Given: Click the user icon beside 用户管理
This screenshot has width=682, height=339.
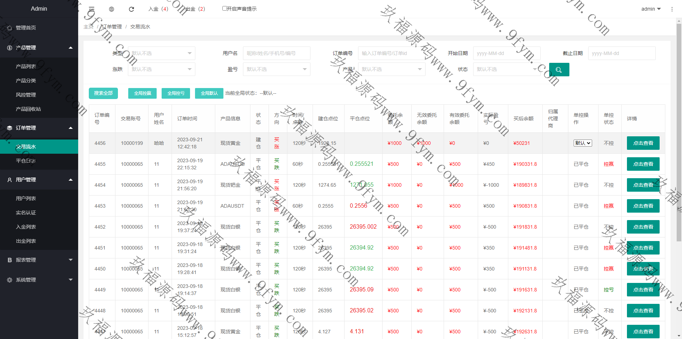Looking at the screenshot, I should 10,180.
